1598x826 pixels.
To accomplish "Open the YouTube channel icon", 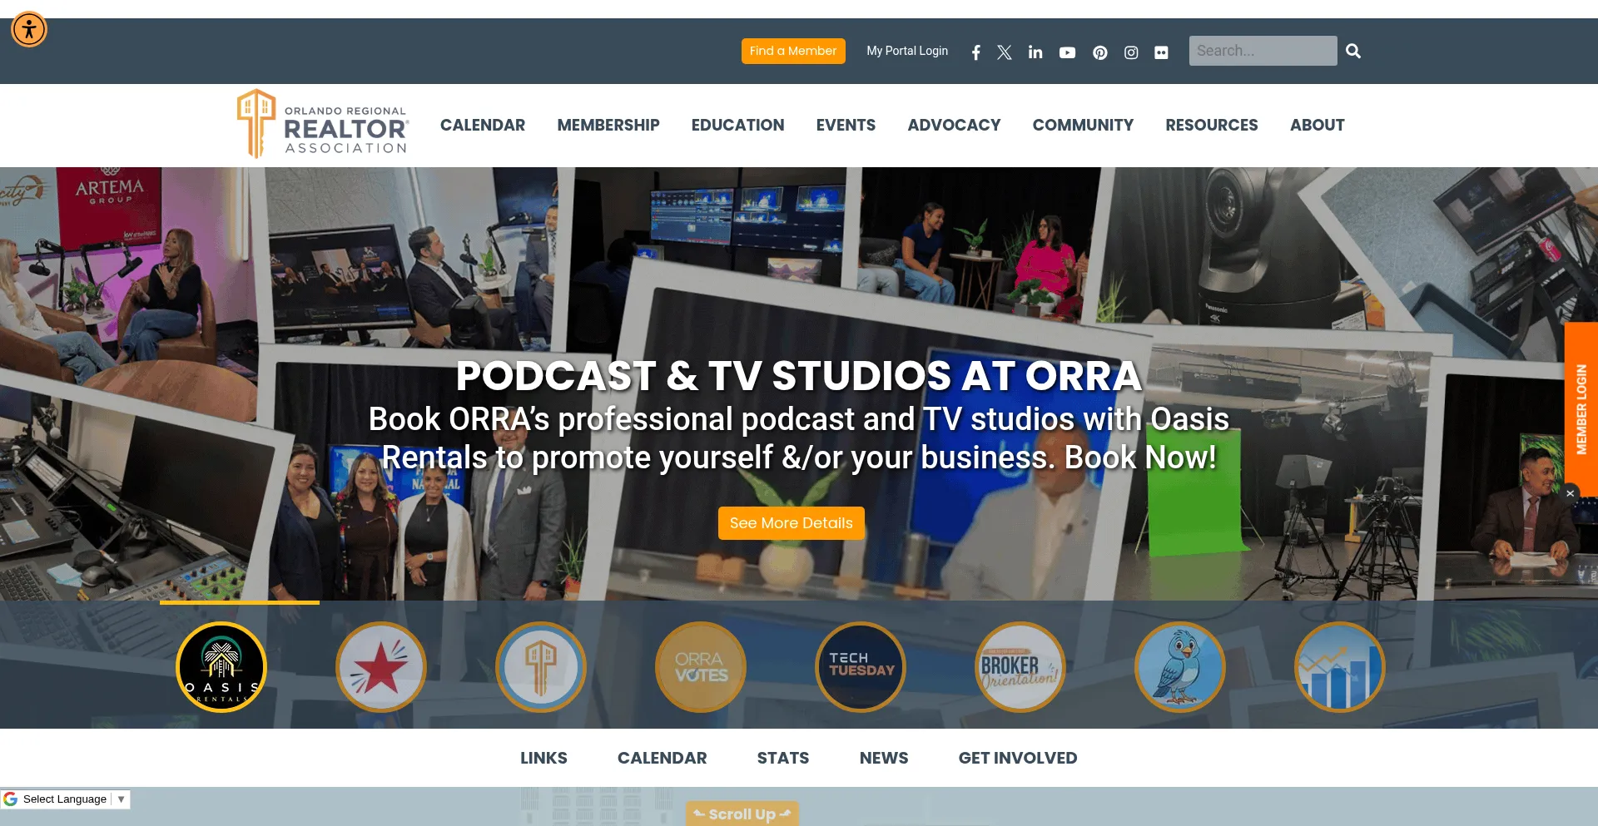I will (x=1067, y=52).
